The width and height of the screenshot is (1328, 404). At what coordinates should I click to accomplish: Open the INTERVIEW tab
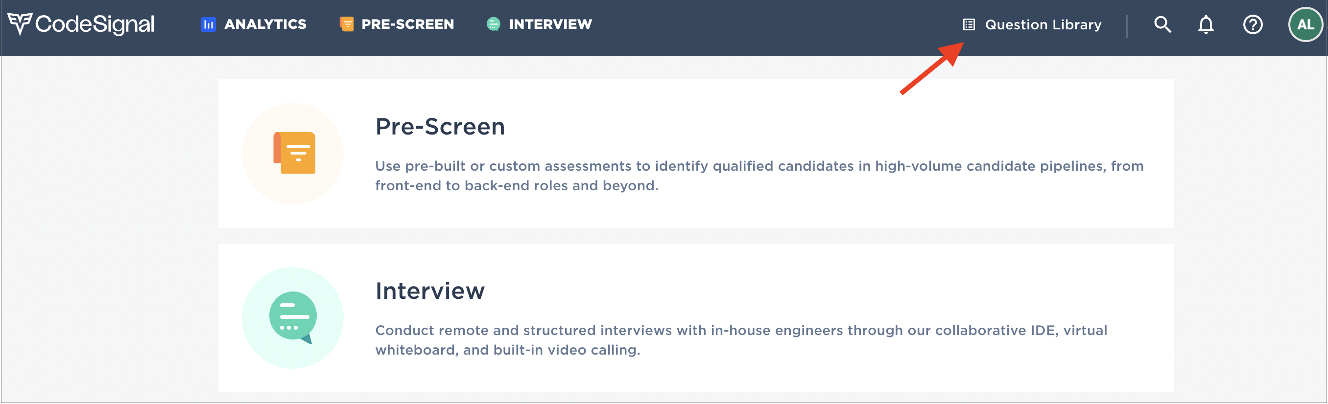coord(550,24)
